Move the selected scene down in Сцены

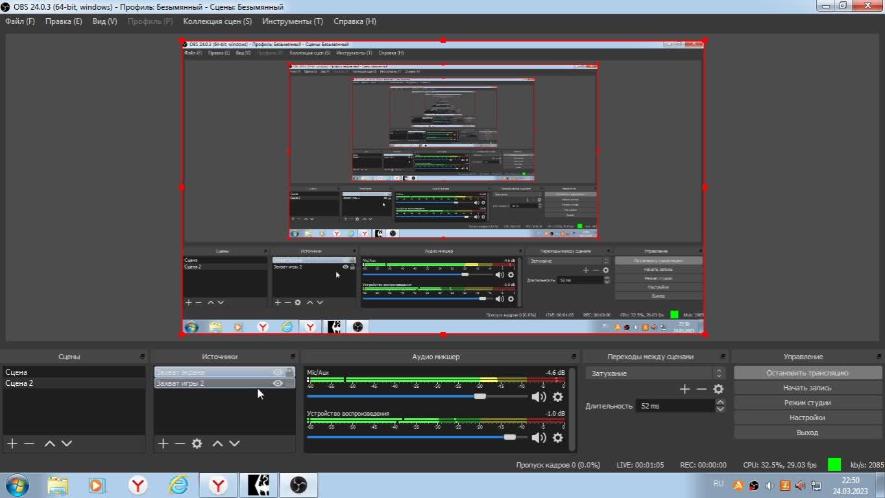click(66, 444)
